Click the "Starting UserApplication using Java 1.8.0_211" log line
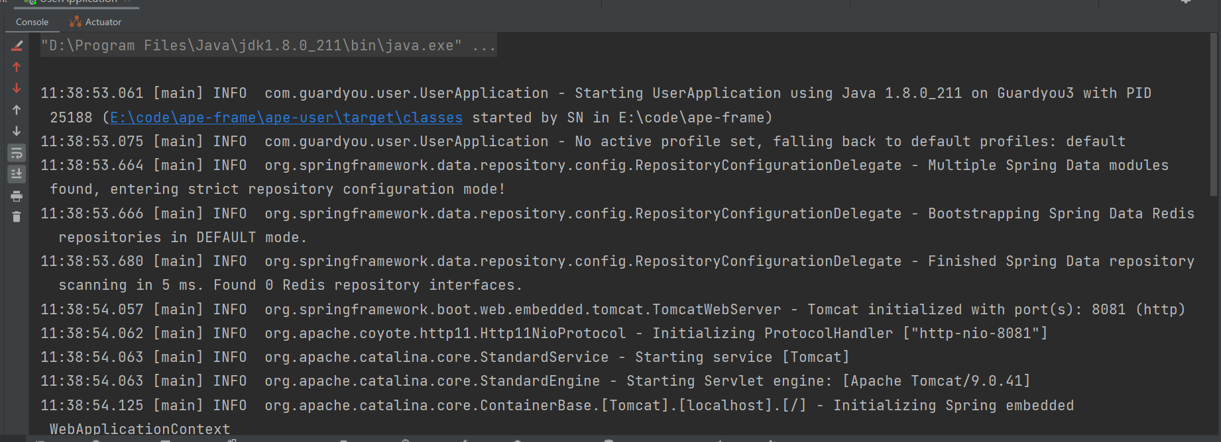The image size is (1221, 442). tap(596, 93)
